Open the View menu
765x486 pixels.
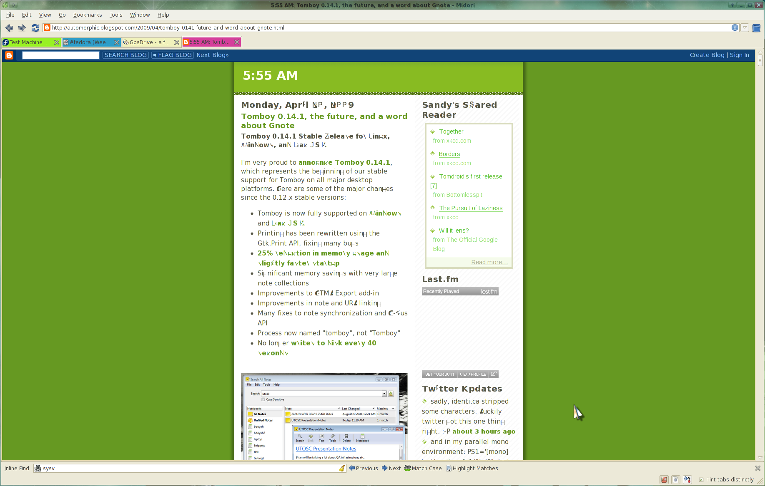(45, 15)
